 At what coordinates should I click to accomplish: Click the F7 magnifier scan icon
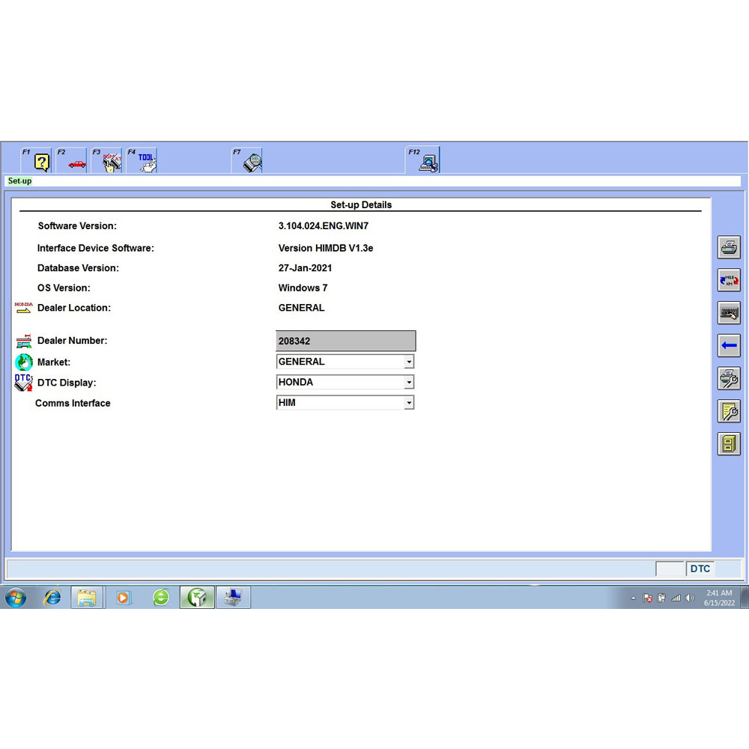[x=249, y=160]
